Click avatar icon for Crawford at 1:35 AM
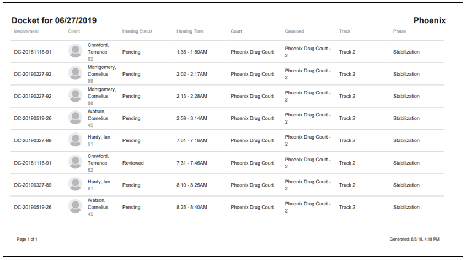This screenshot has height=260, width=466. [x=75, y=51]
